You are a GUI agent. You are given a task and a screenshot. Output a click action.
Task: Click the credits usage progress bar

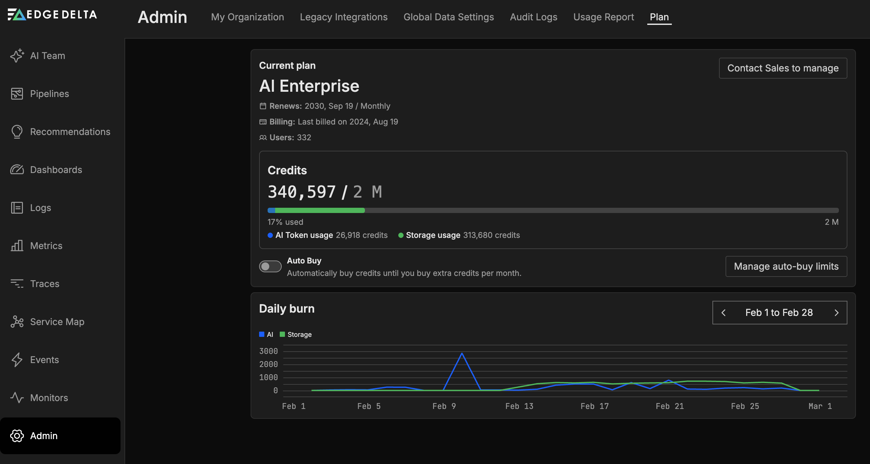tap(553, 210)
